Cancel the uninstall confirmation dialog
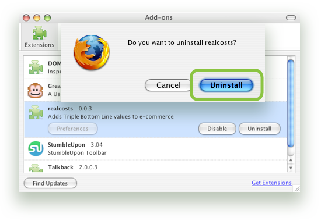The height and width of the screenshot is (221, 321). click(168, 85)
